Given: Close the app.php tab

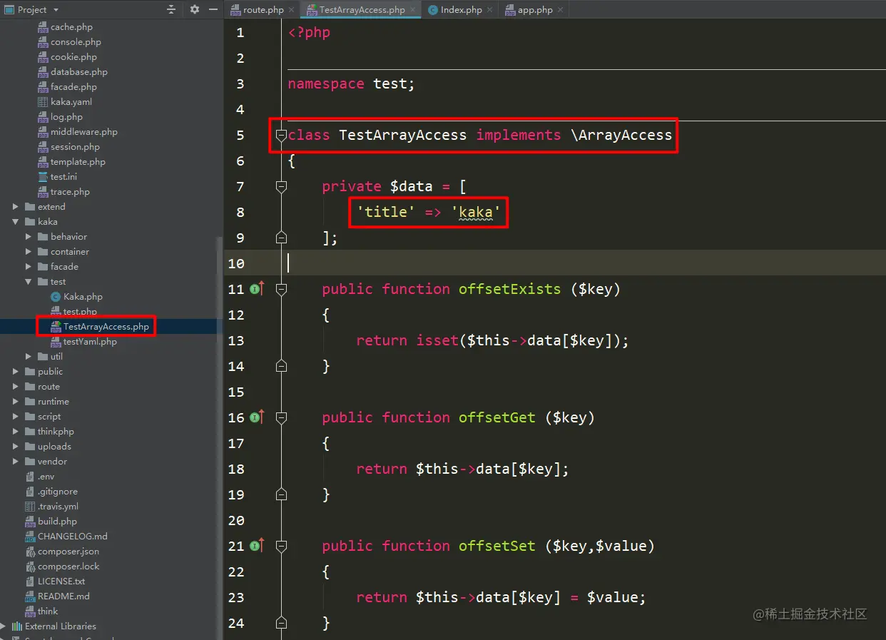Looking at the screenshot, I should [x=560, y=10].
